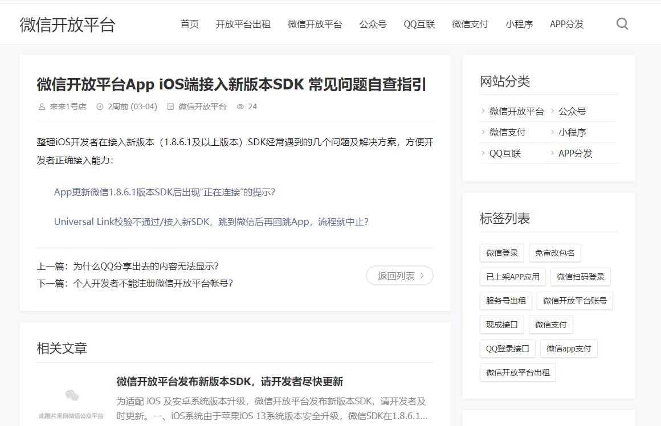Select tag QQ登录接口
661x426 pixels.
coord(508,349)
